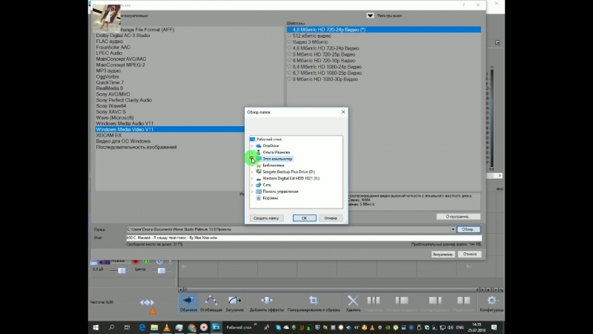Star the Видео 3 Мбит/с template

pyautogui.click(x=289, y=42)
